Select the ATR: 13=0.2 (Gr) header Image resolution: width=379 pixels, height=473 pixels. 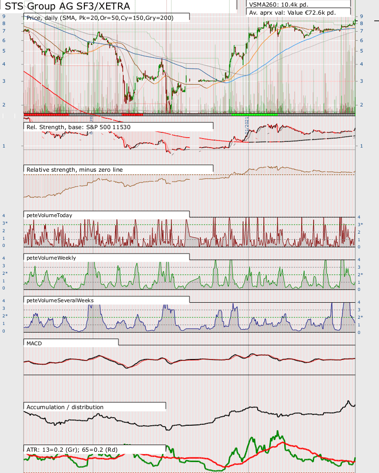(72, 449)
